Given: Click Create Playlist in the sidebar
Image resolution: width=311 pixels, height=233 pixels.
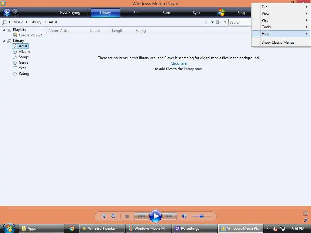Looking at the screenshot, I should pyautogui.click(x=30, y=35).
